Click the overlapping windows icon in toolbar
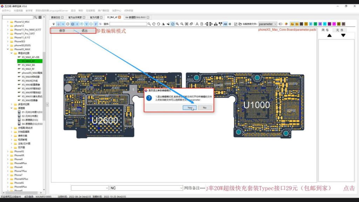The image size is (359, 202). pos(191,24)
